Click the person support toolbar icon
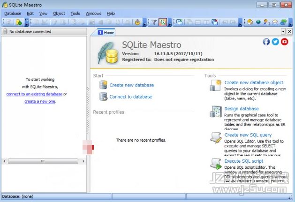 click(266, 22)
